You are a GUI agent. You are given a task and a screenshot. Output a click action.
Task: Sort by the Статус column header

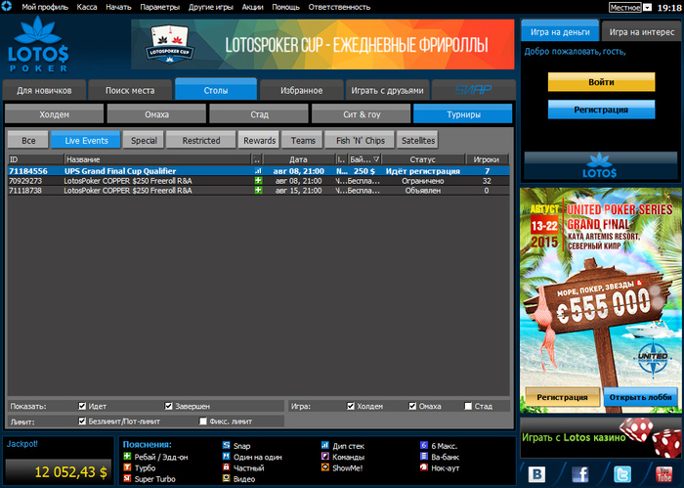coord(422,159)
